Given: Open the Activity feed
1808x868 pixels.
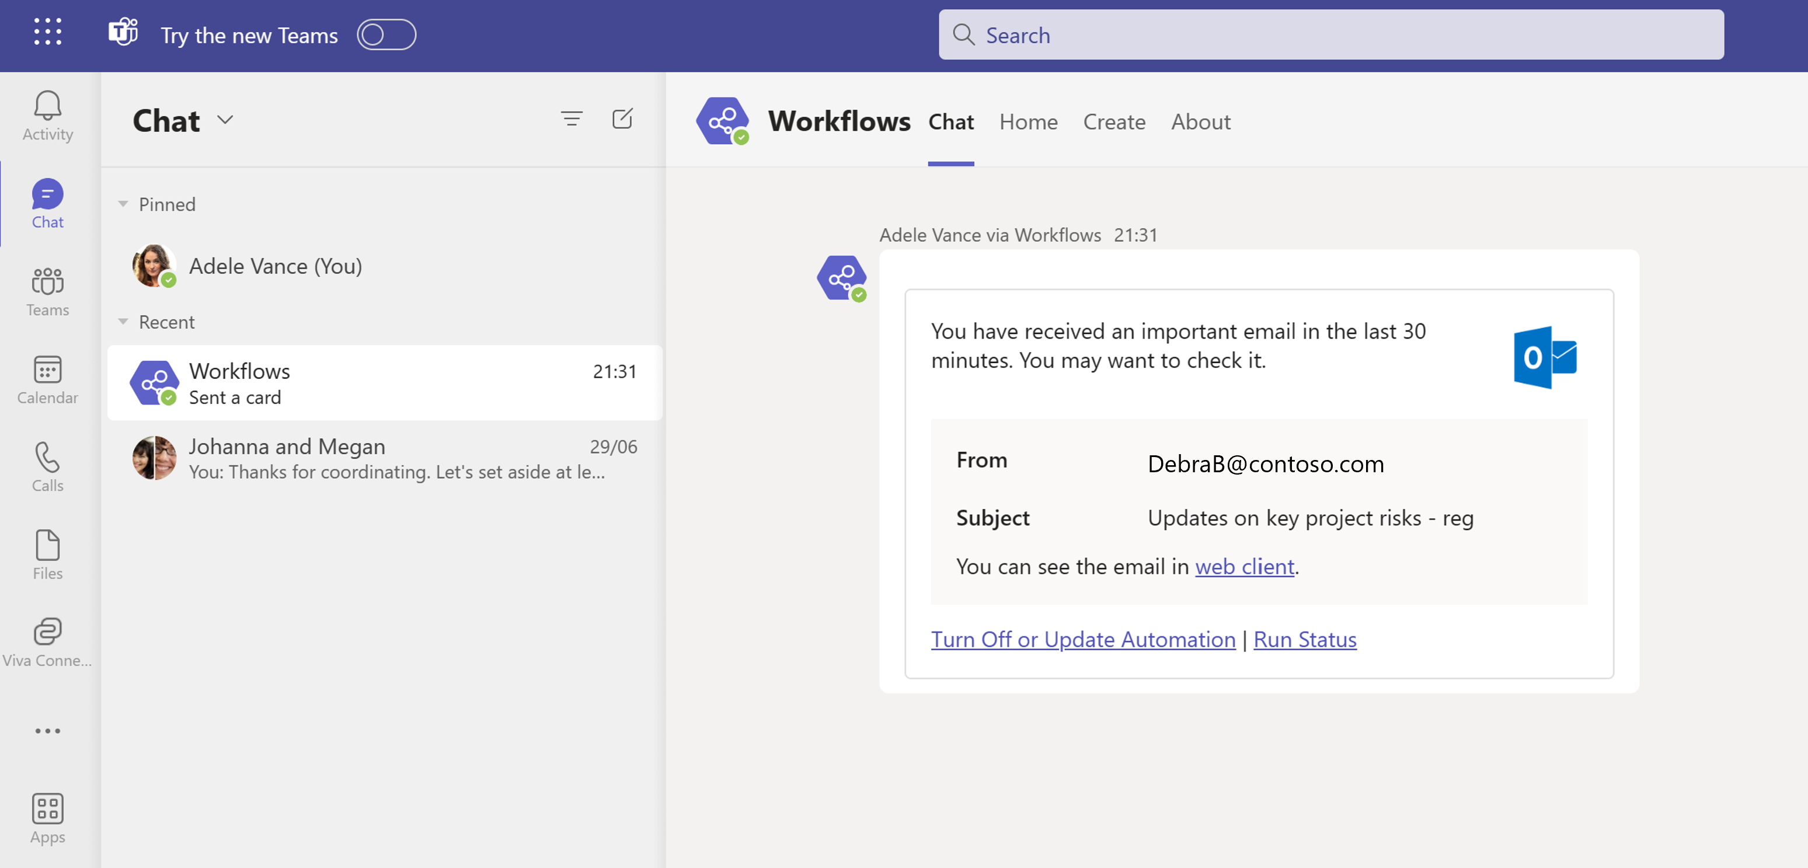Looking at the screenshot, I should tap(46, 116).
